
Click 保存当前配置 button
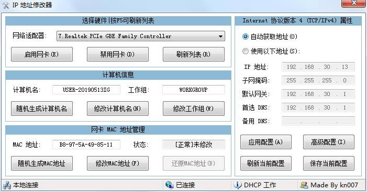(329, 163)
